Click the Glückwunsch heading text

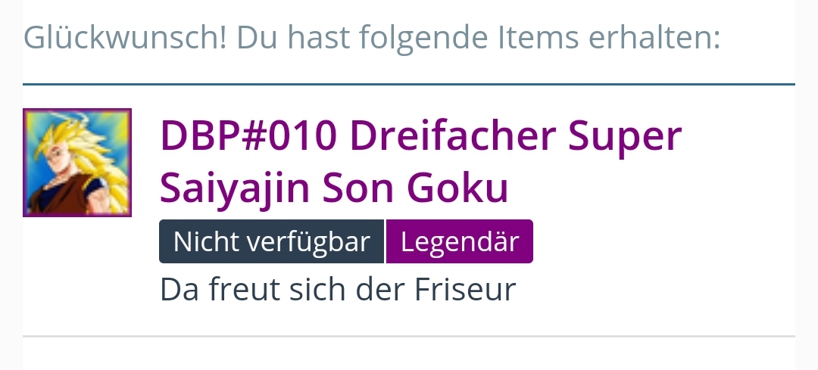[x=371, y=38]
